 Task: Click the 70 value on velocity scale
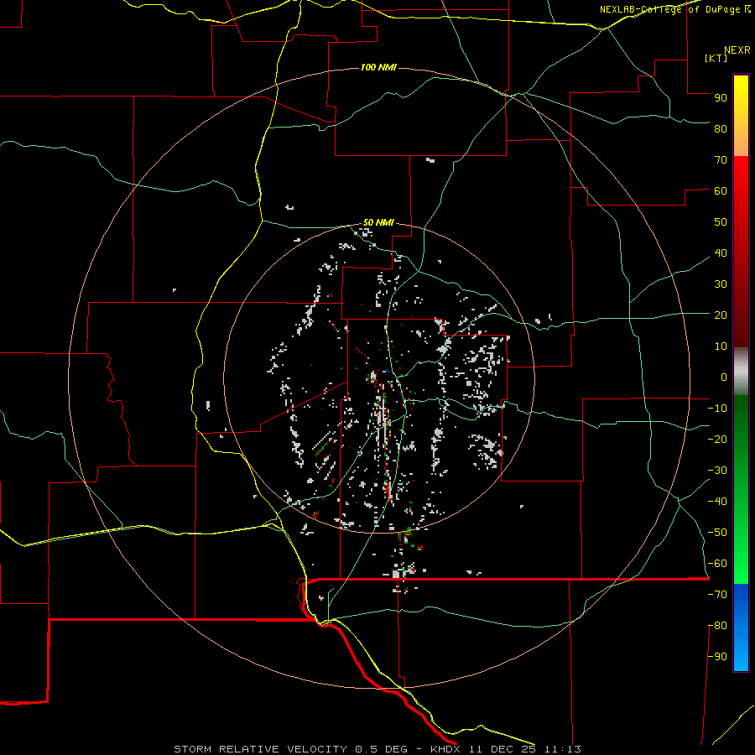[x=721, y=160]
